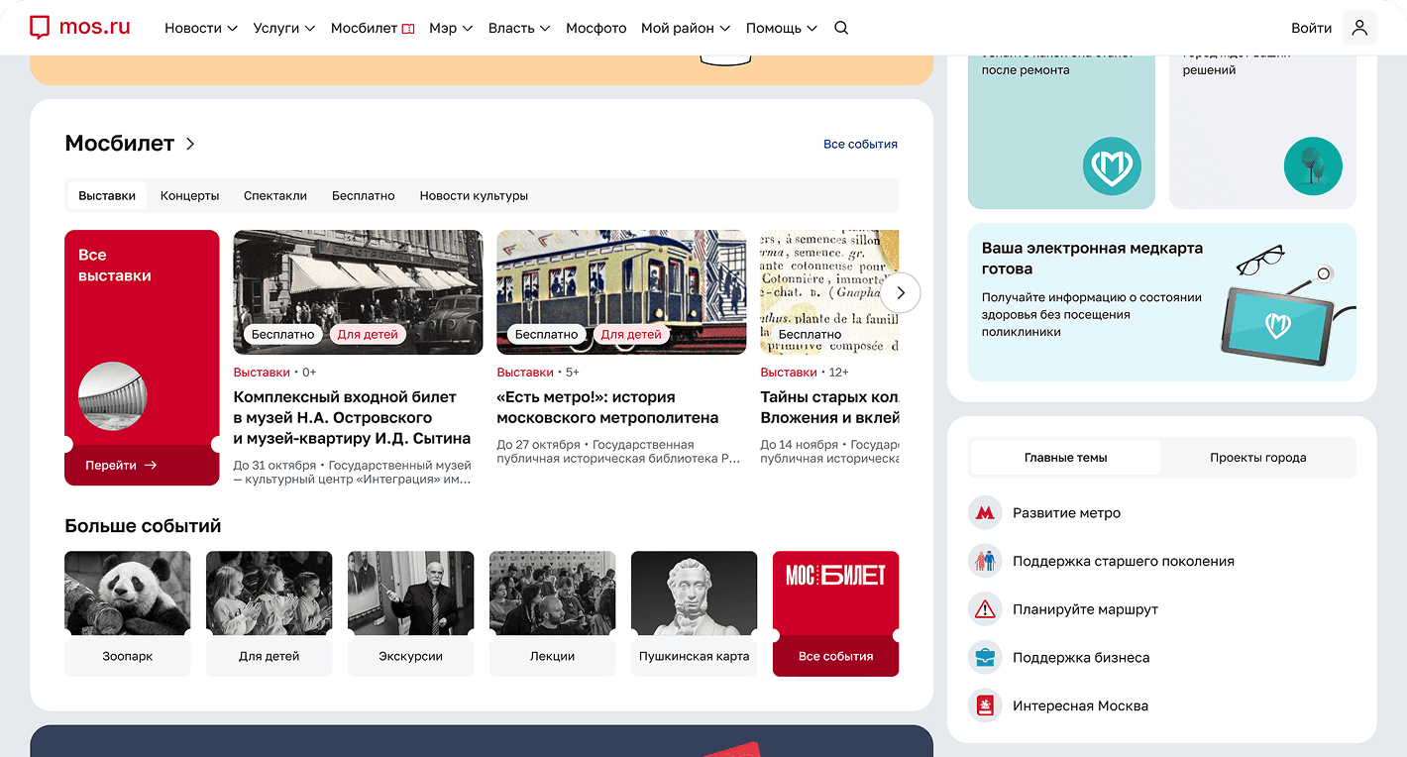Click the Поддержка старшего поколения people icon
The width and height of the screenshot is (1407, 757).
pyautogui.click(x=985, y=561)
